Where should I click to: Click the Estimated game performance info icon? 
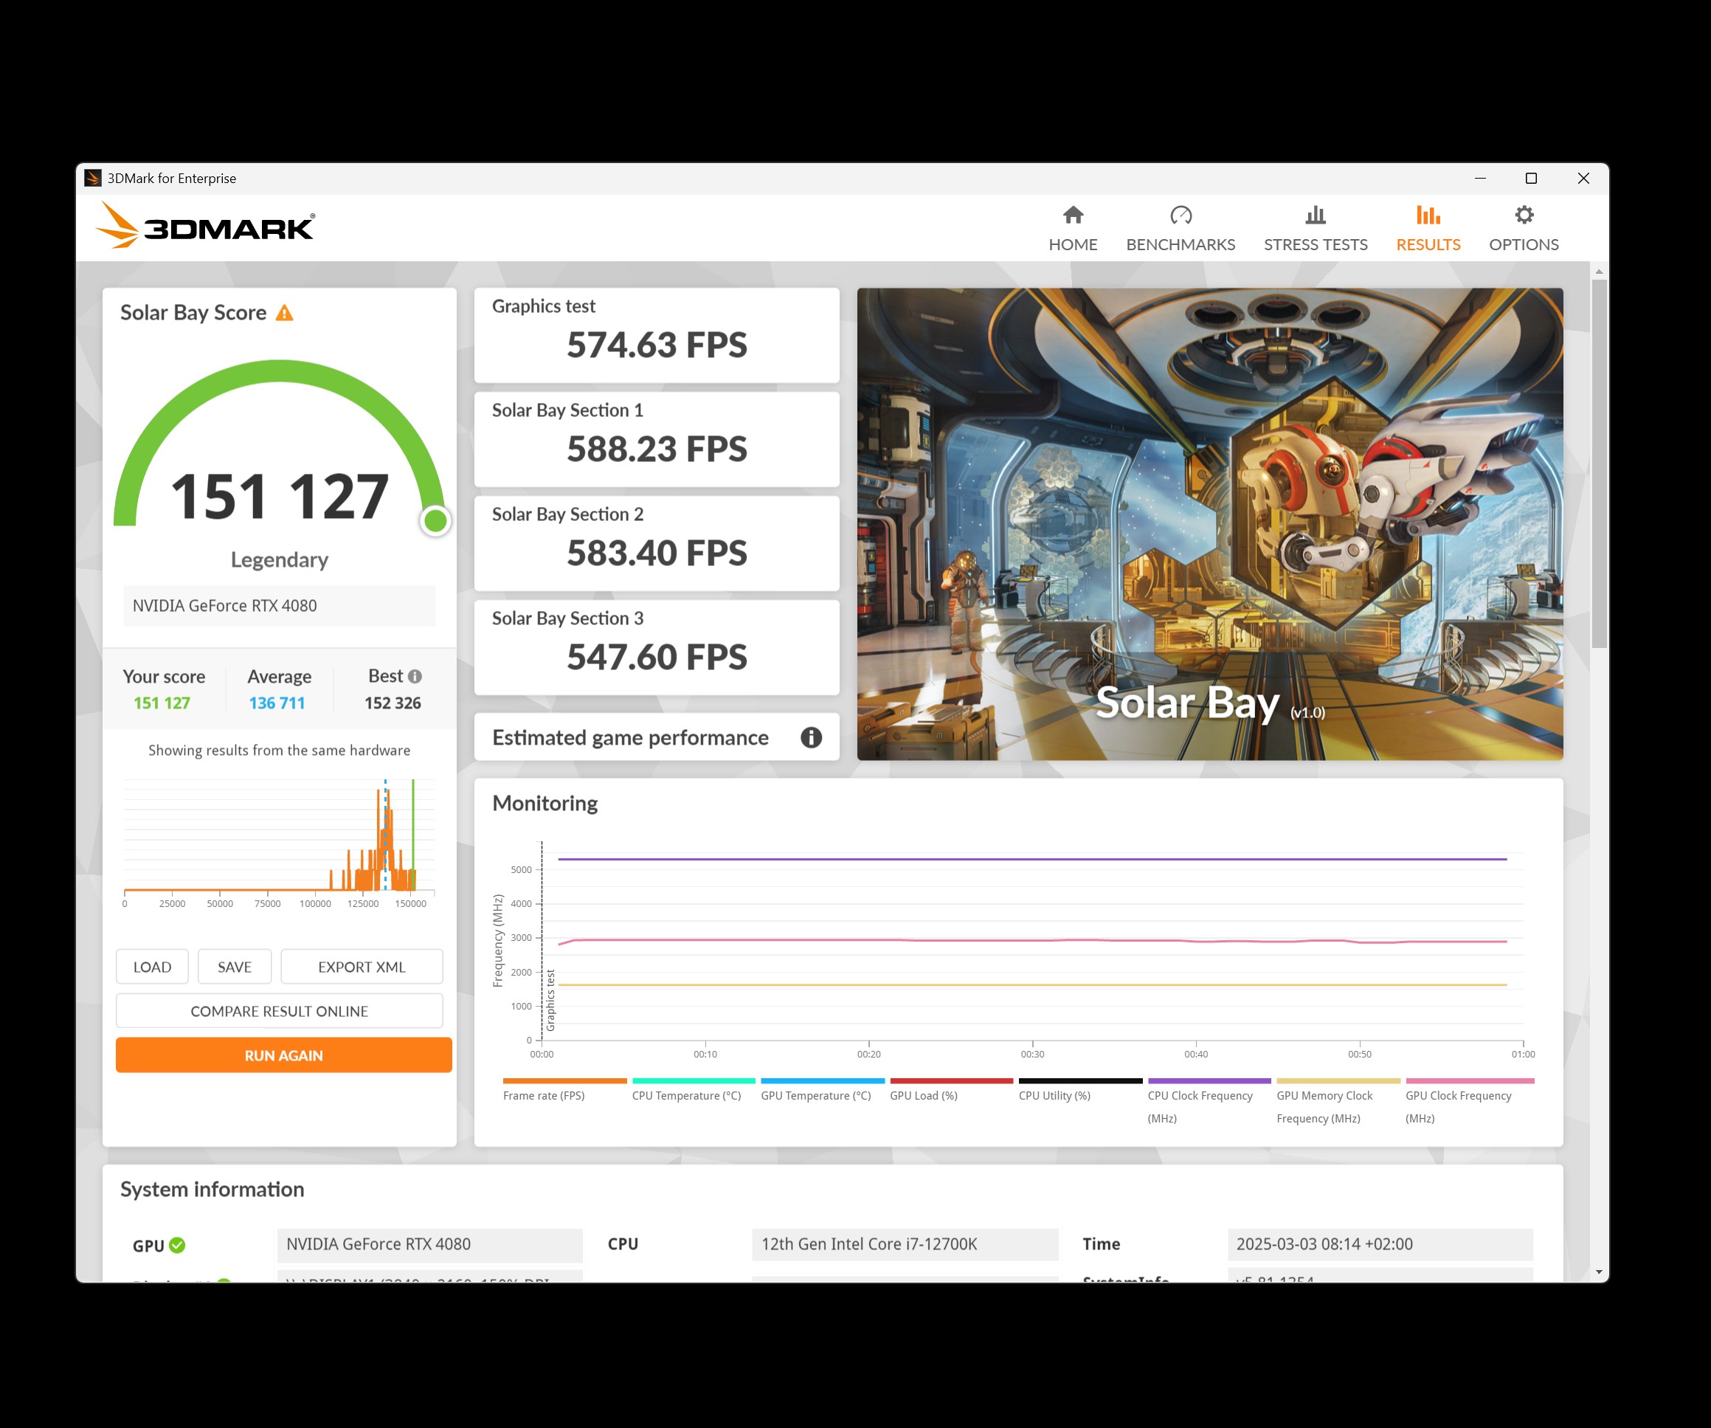[811, 738]
